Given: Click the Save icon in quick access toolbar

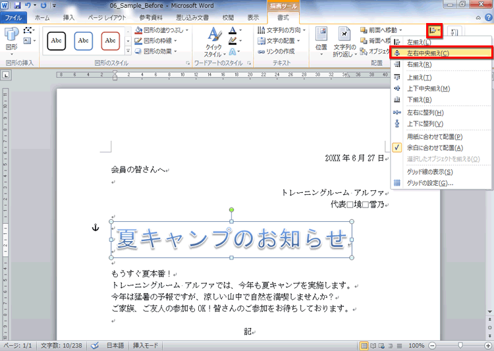Looking at the screenshot, I should [17, 5].
